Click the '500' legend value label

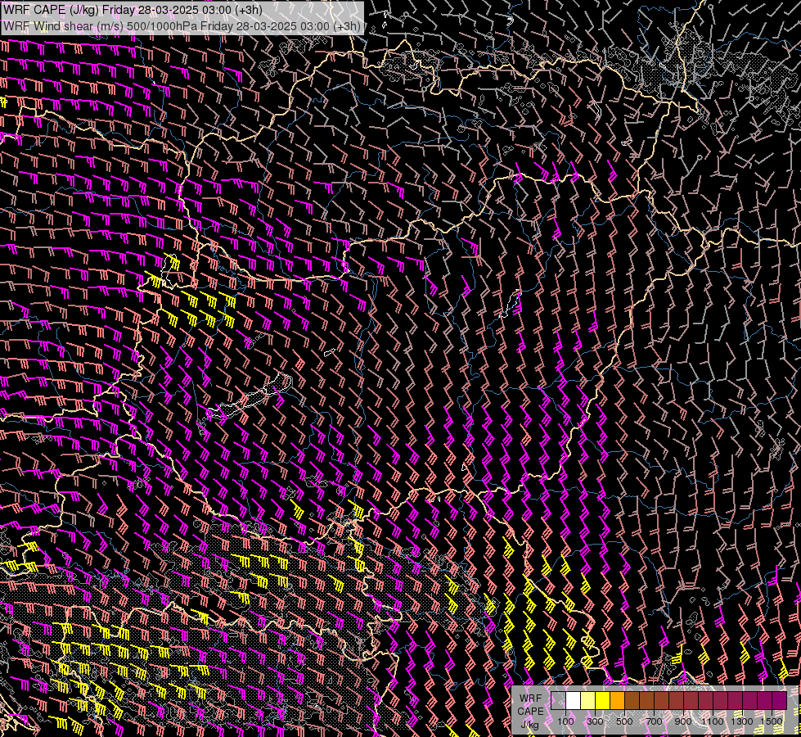click(x=624, y=721)
